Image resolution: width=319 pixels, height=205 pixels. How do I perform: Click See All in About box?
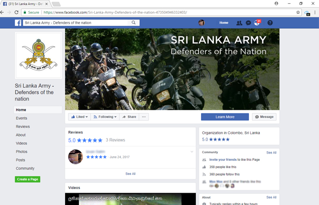coord(272,197)
